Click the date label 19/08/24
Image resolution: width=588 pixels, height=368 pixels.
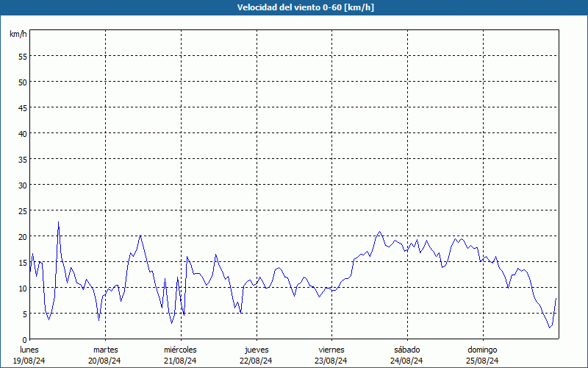click(x=29, y=361)
